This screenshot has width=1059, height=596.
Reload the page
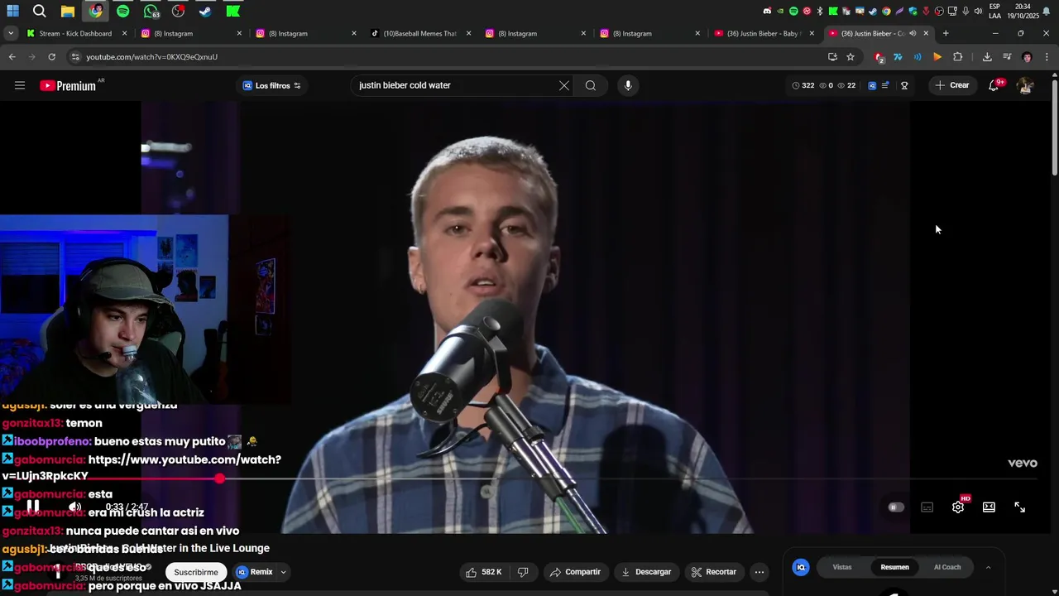point(51,57)
